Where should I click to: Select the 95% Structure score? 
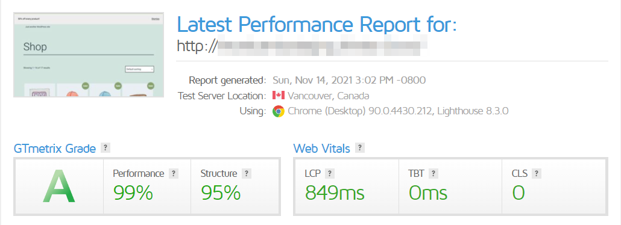(x=221, y=193)
